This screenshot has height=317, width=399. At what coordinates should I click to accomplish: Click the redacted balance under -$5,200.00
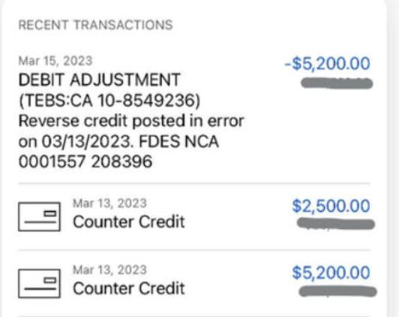point(337,83)
